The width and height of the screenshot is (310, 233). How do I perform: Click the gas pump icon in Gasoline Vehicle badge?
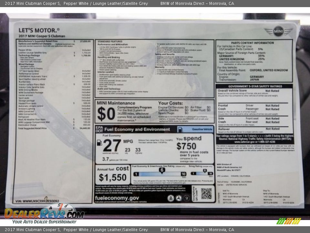pos(180,129)
